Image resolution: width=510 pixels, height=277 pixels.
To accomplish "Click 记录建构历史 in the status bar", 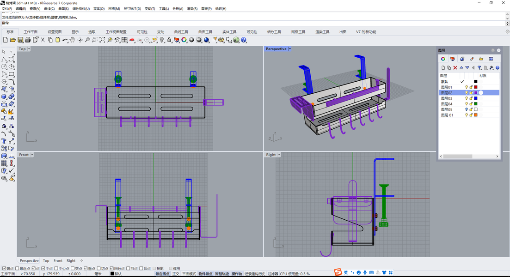I will [255, 274].
